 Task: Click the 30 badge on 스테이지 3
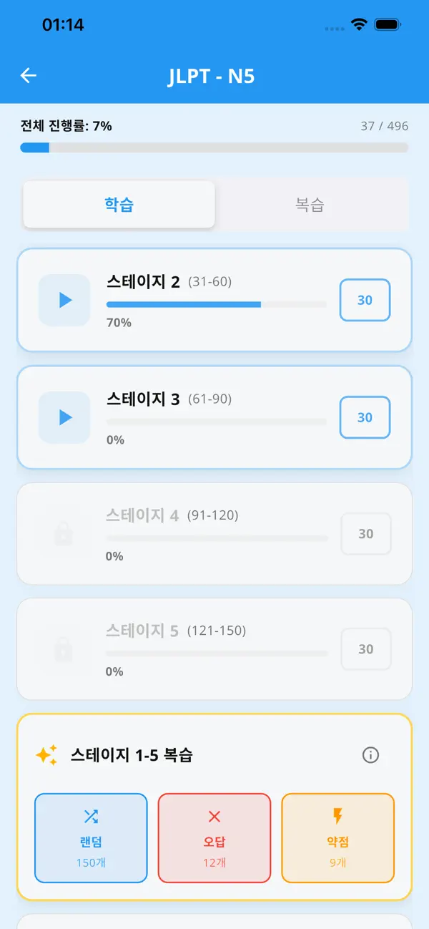tap(365, 417)
